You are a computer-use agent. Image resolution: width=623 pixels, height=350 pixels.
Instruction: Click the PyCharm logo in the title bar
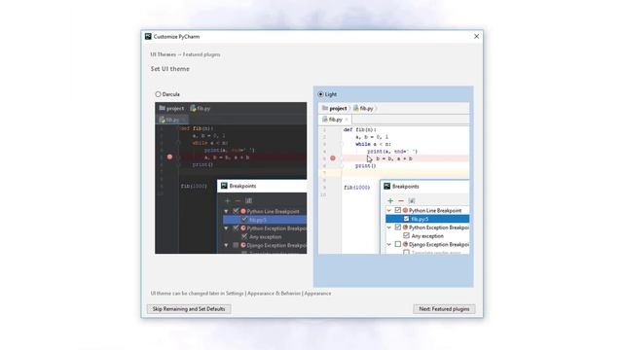pyautogui.click(x=148, y=37)
